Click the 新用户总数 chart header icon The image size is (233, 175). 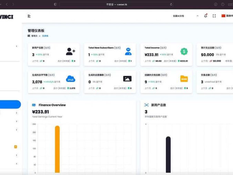[x=146, y=105]
